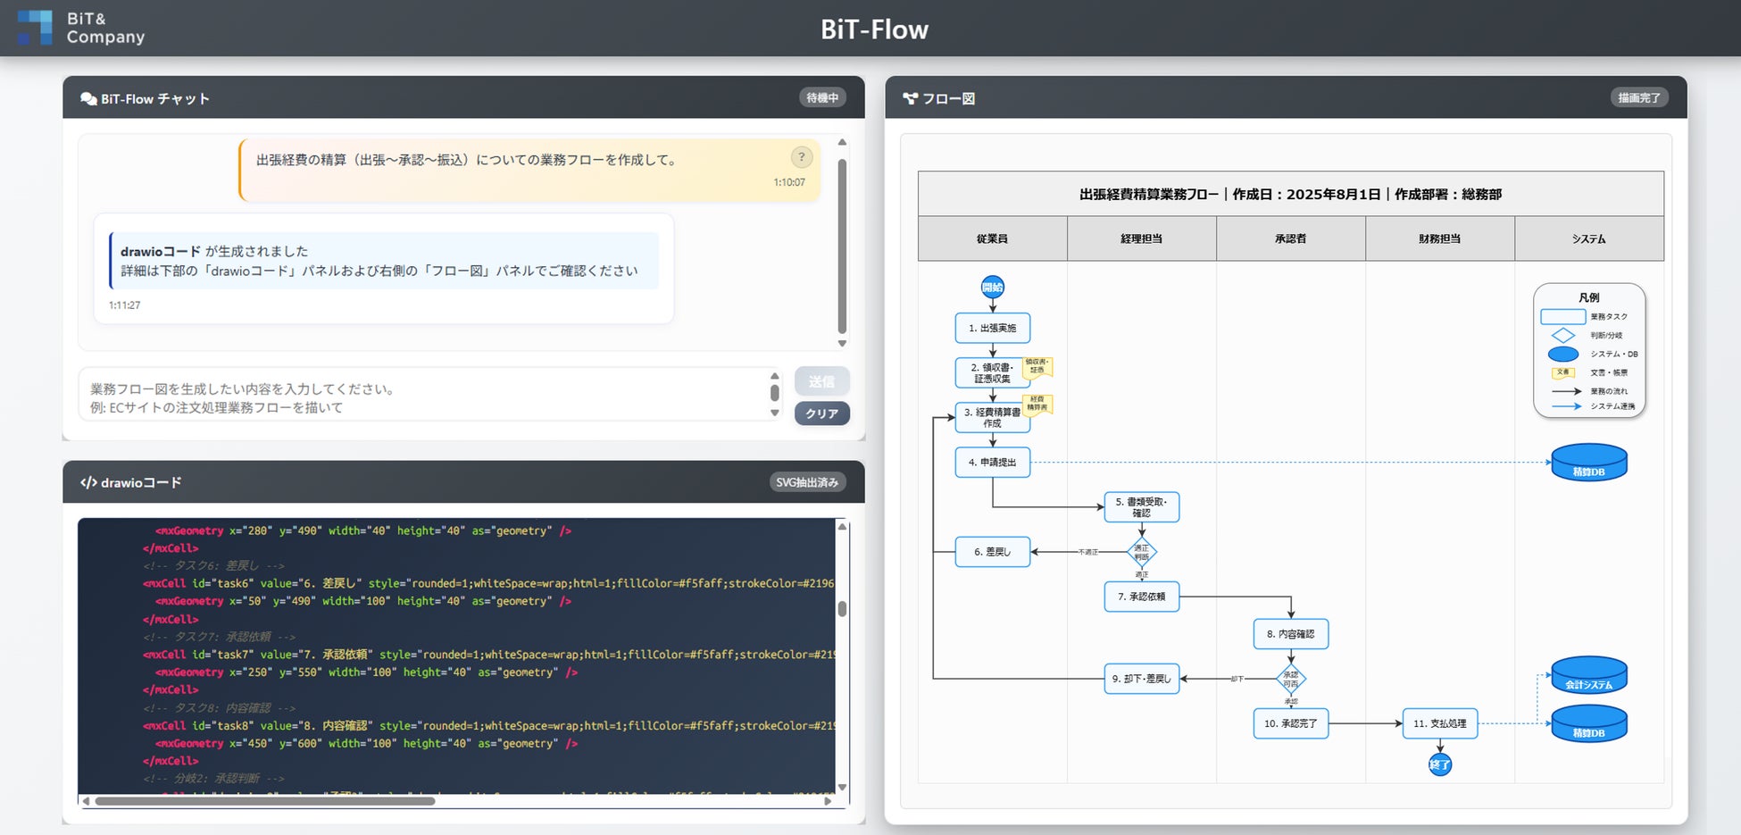Click the chat history scroll up arrow
The width and height of the screenshot is (1741, 835).
coord(842,143)
